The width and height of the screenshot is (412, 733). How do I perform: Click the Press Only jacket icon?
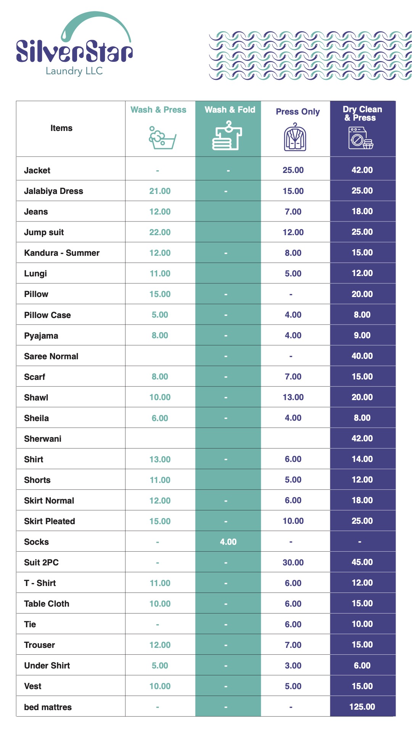(295, 137)
